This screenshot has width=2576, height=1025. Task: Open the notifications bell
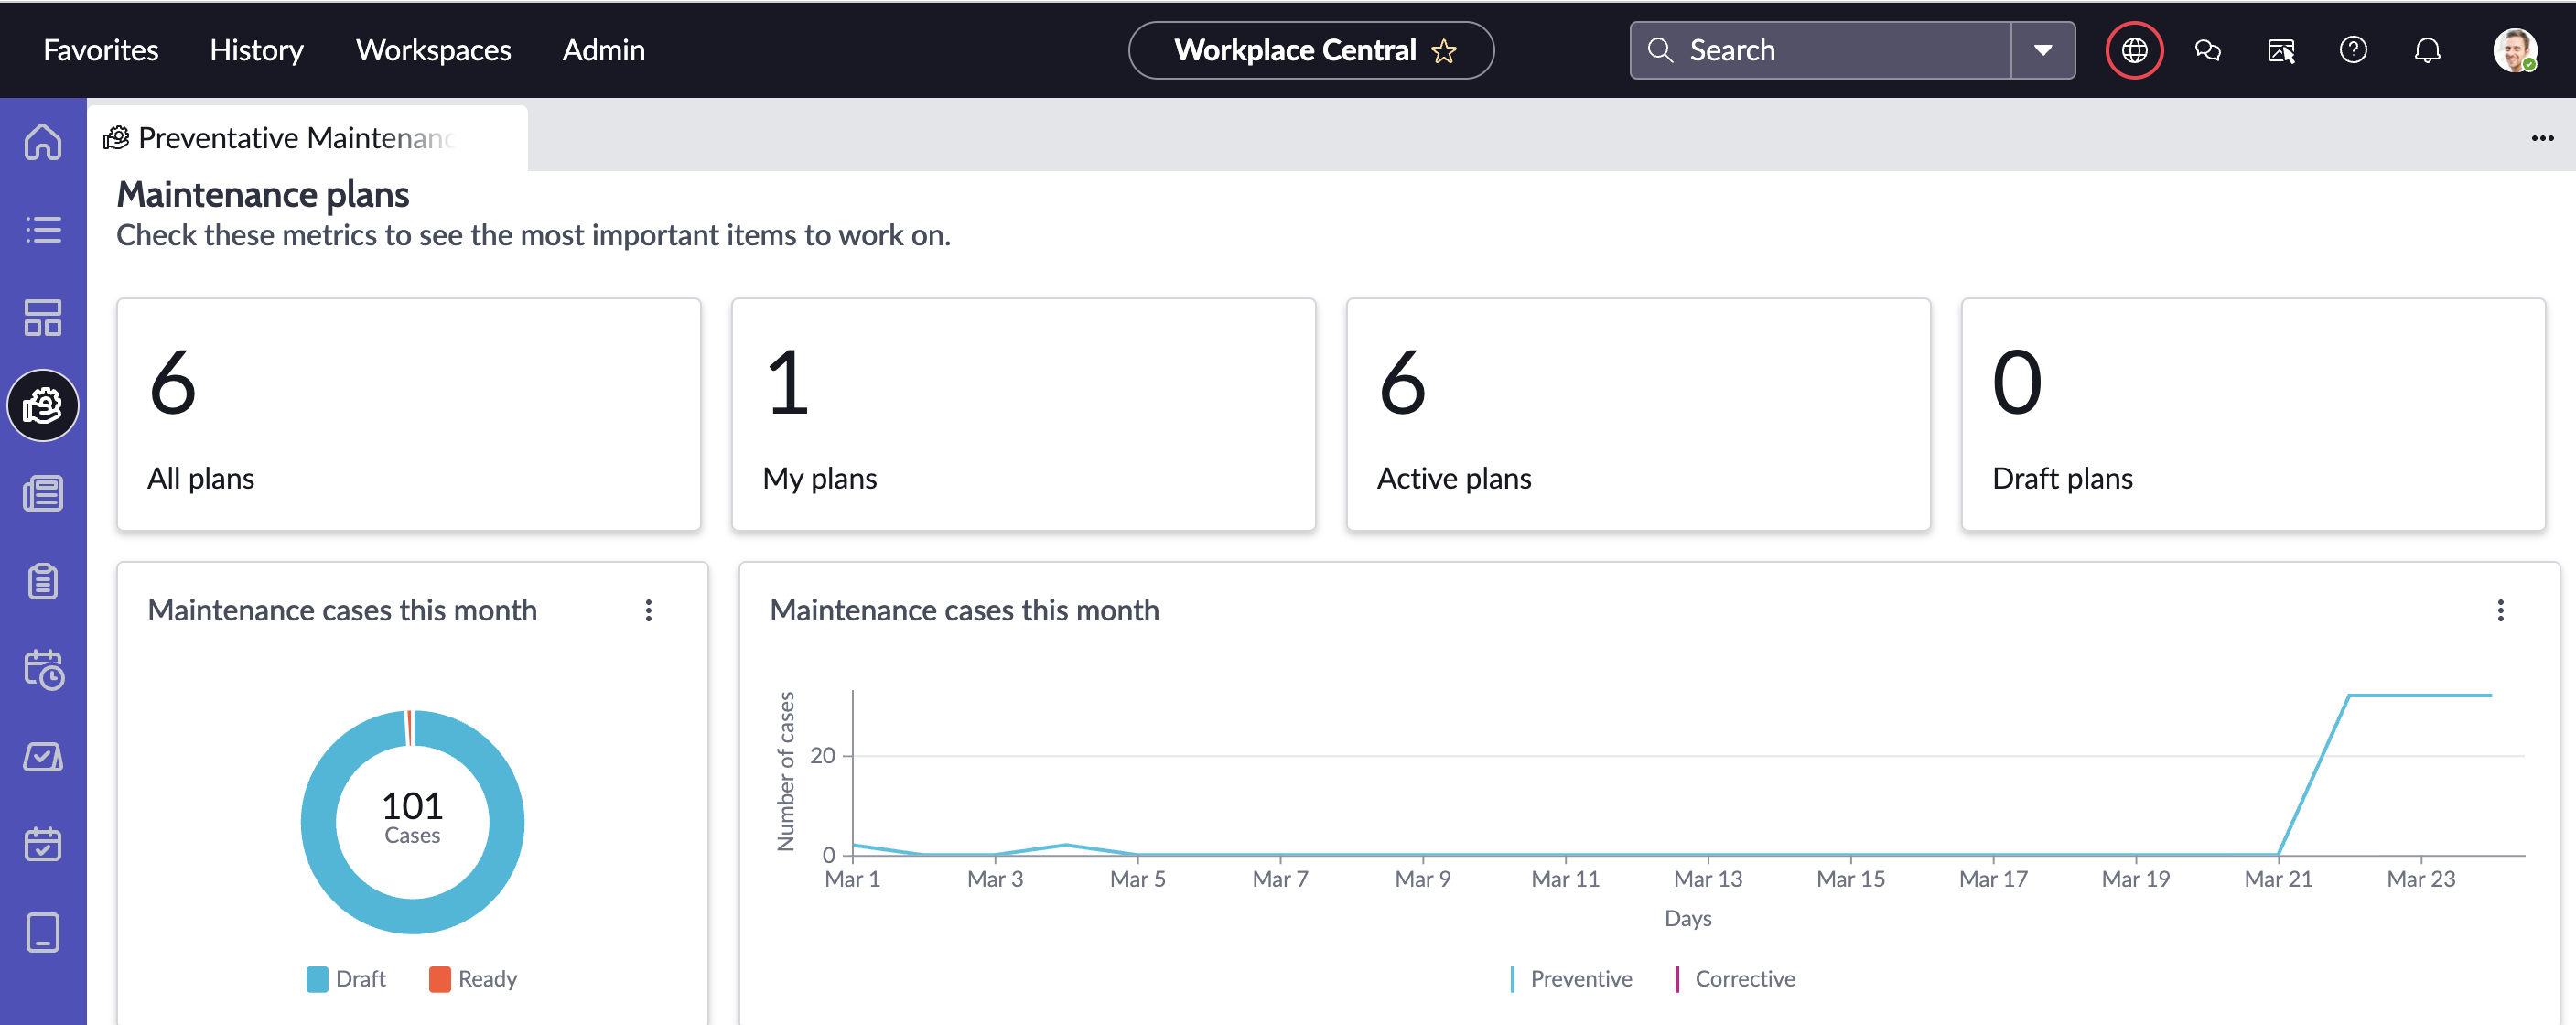click(2427, 50)
